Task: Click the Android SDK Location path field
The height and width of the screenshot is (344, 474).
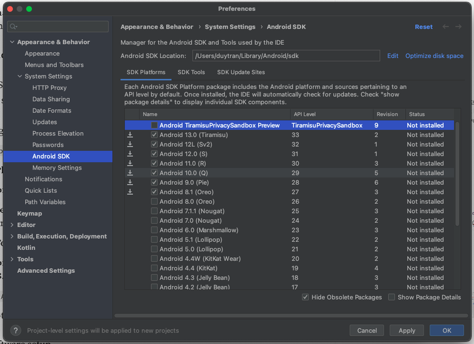Action: [x=286, y=56]
